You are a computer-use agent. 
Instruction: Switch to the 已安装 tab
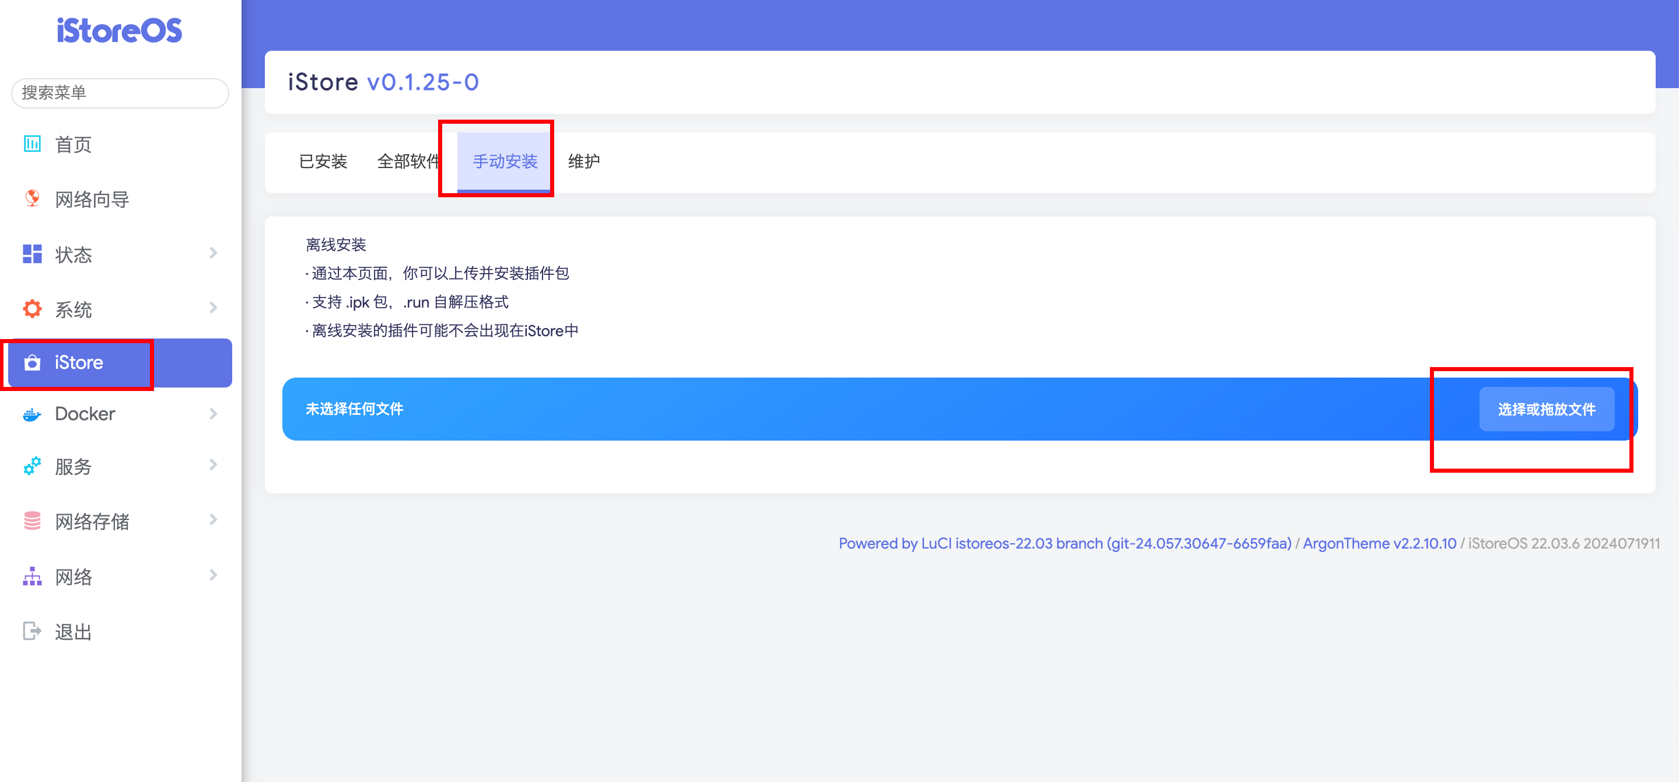pos(323,161)
